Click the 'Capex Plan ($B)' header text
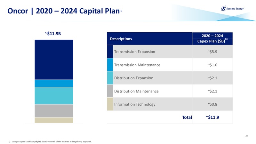The width and height of the screenshot is (256, 144). pos(211,41)
